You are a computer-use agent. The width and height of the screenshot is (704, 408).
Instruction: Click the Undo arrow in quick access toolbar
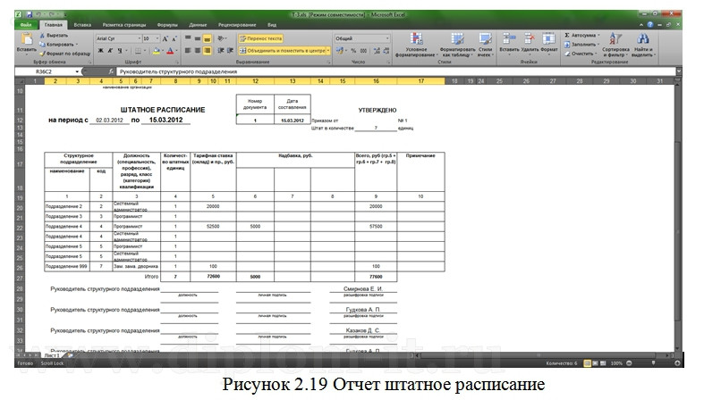(39, 15)
